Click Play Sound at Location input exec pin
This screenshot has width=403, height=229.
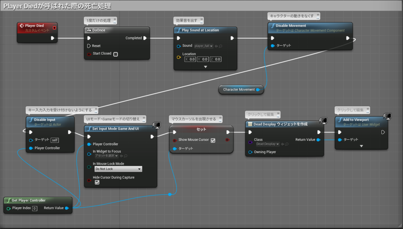(178, 38)
